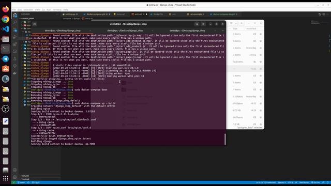
Task: Select the first terminal tab
Action: pos(63,31)
